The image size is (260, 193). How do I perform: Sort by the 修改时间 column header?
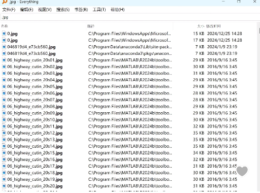click(x=213, y=26)
